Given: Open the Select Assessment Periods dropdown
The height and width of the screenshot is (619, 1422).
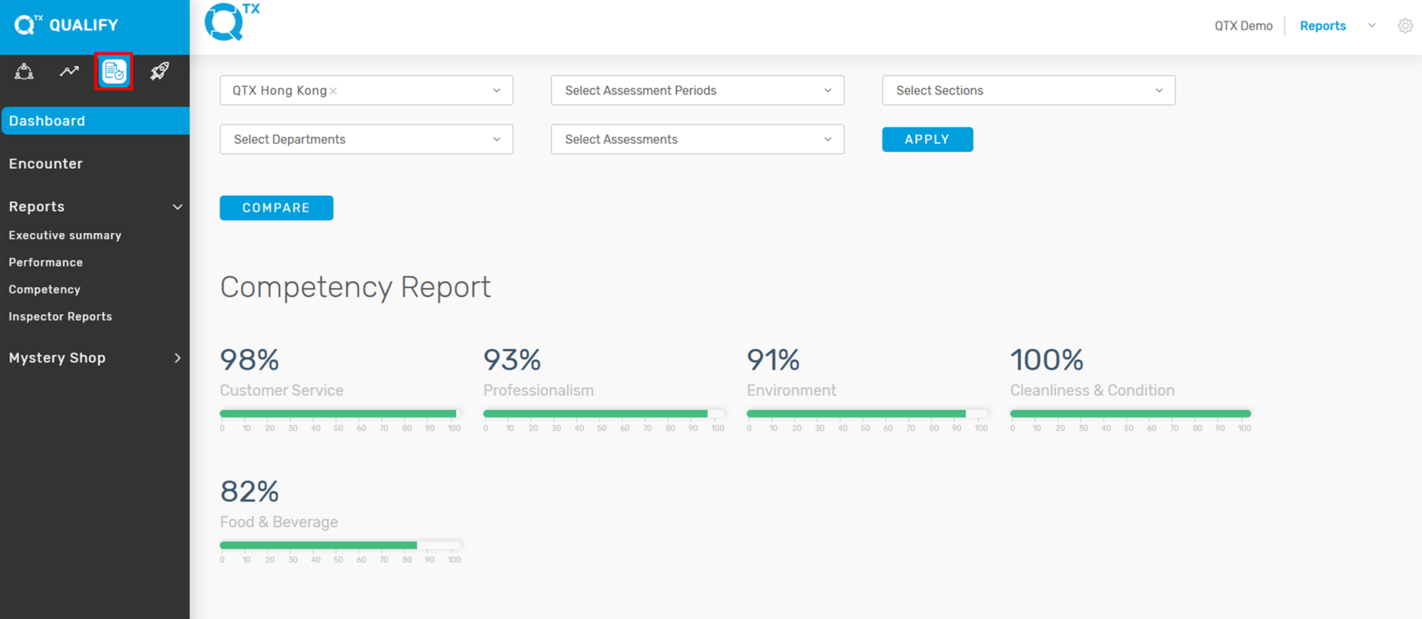Looking at the screenshot, I should coord(697,90).
